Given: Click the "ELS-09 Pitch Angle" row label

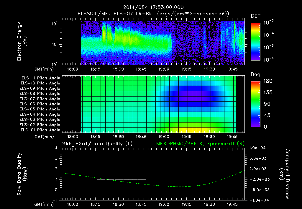Looking at the screenshot, I should click(40, 89).
